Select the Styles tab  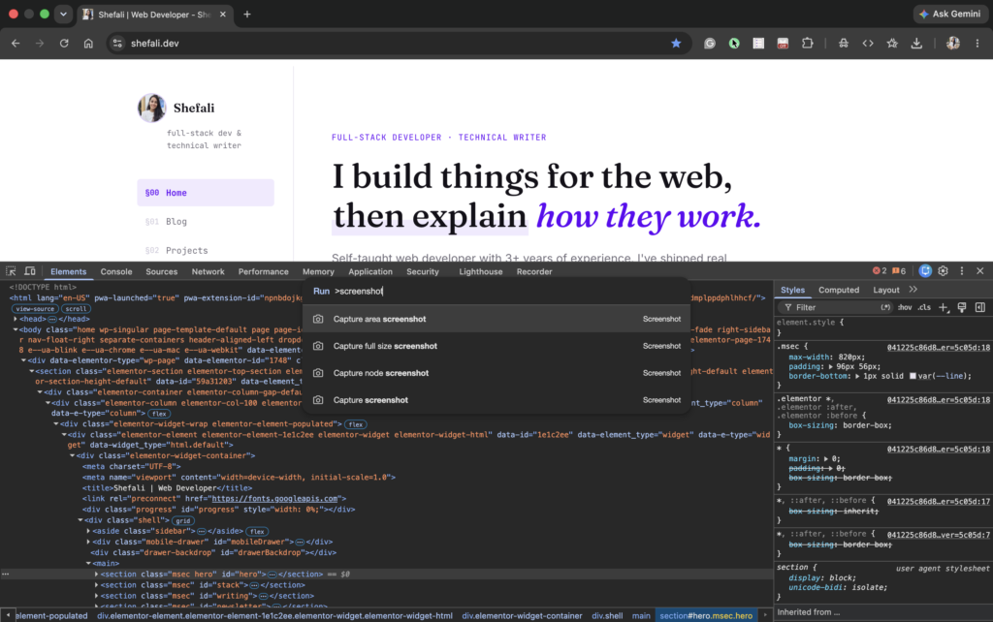[x=792, y=290]
